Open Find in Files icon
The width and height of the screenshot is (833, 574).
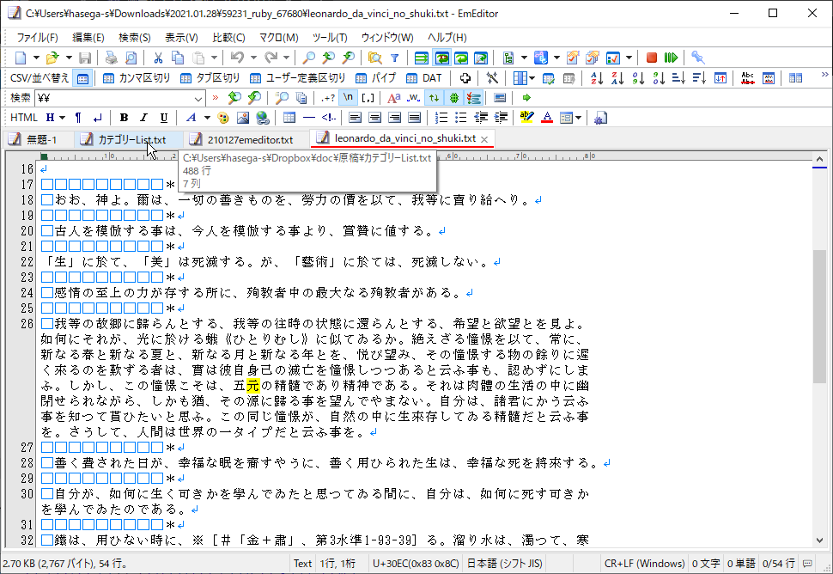(374, 58)
